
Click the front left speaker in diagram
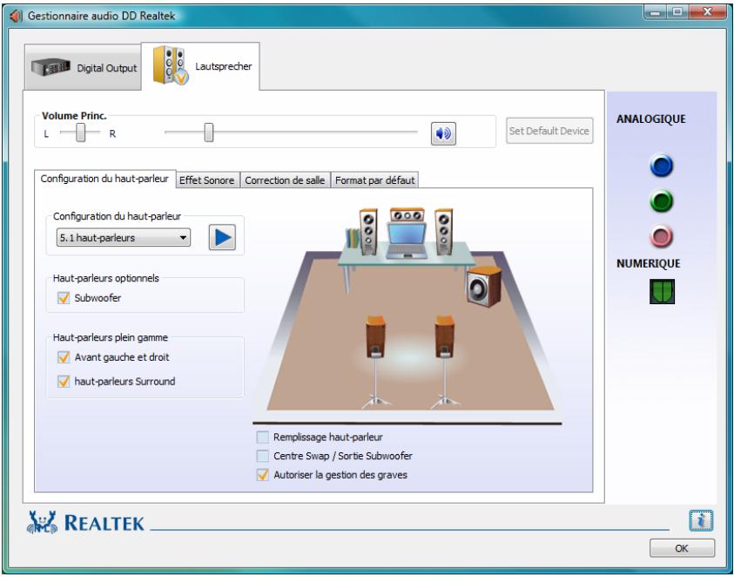[x=368, y=232]
